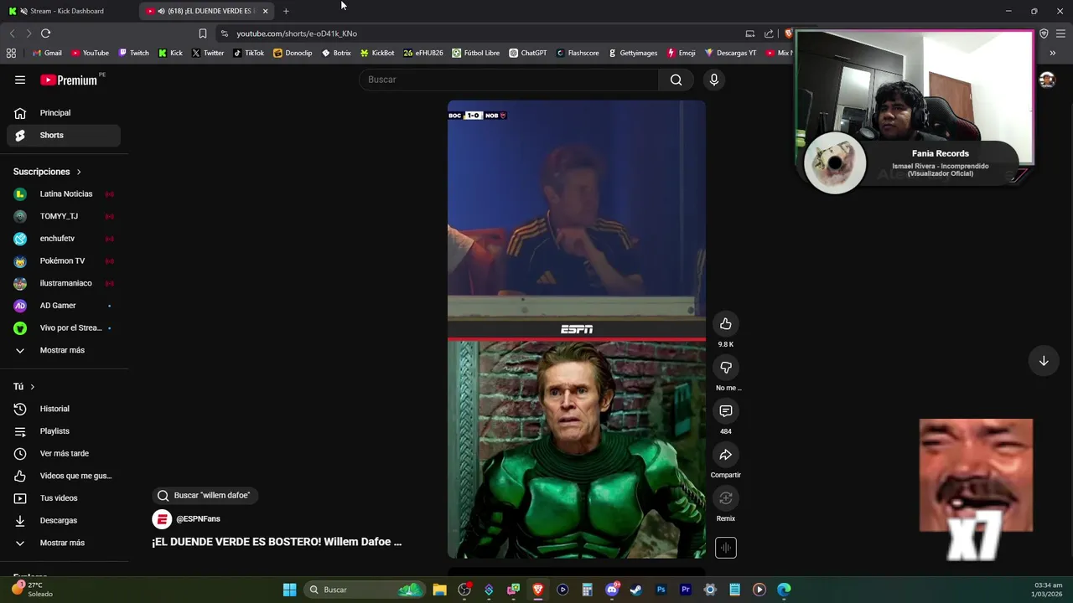The height and width of the screenshot is (603, 1073).
Task: Open the Latina Noticias subscription
Action: coord(64,193)
